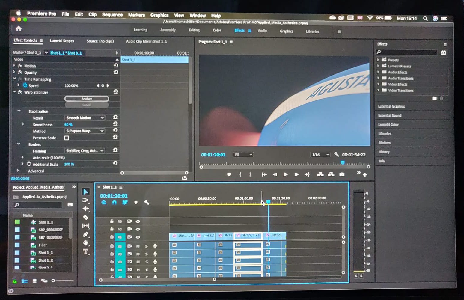The height and width of the screenshot is (300, 464).
Task: Click the Analyze button
Action: tap(87, 99)
